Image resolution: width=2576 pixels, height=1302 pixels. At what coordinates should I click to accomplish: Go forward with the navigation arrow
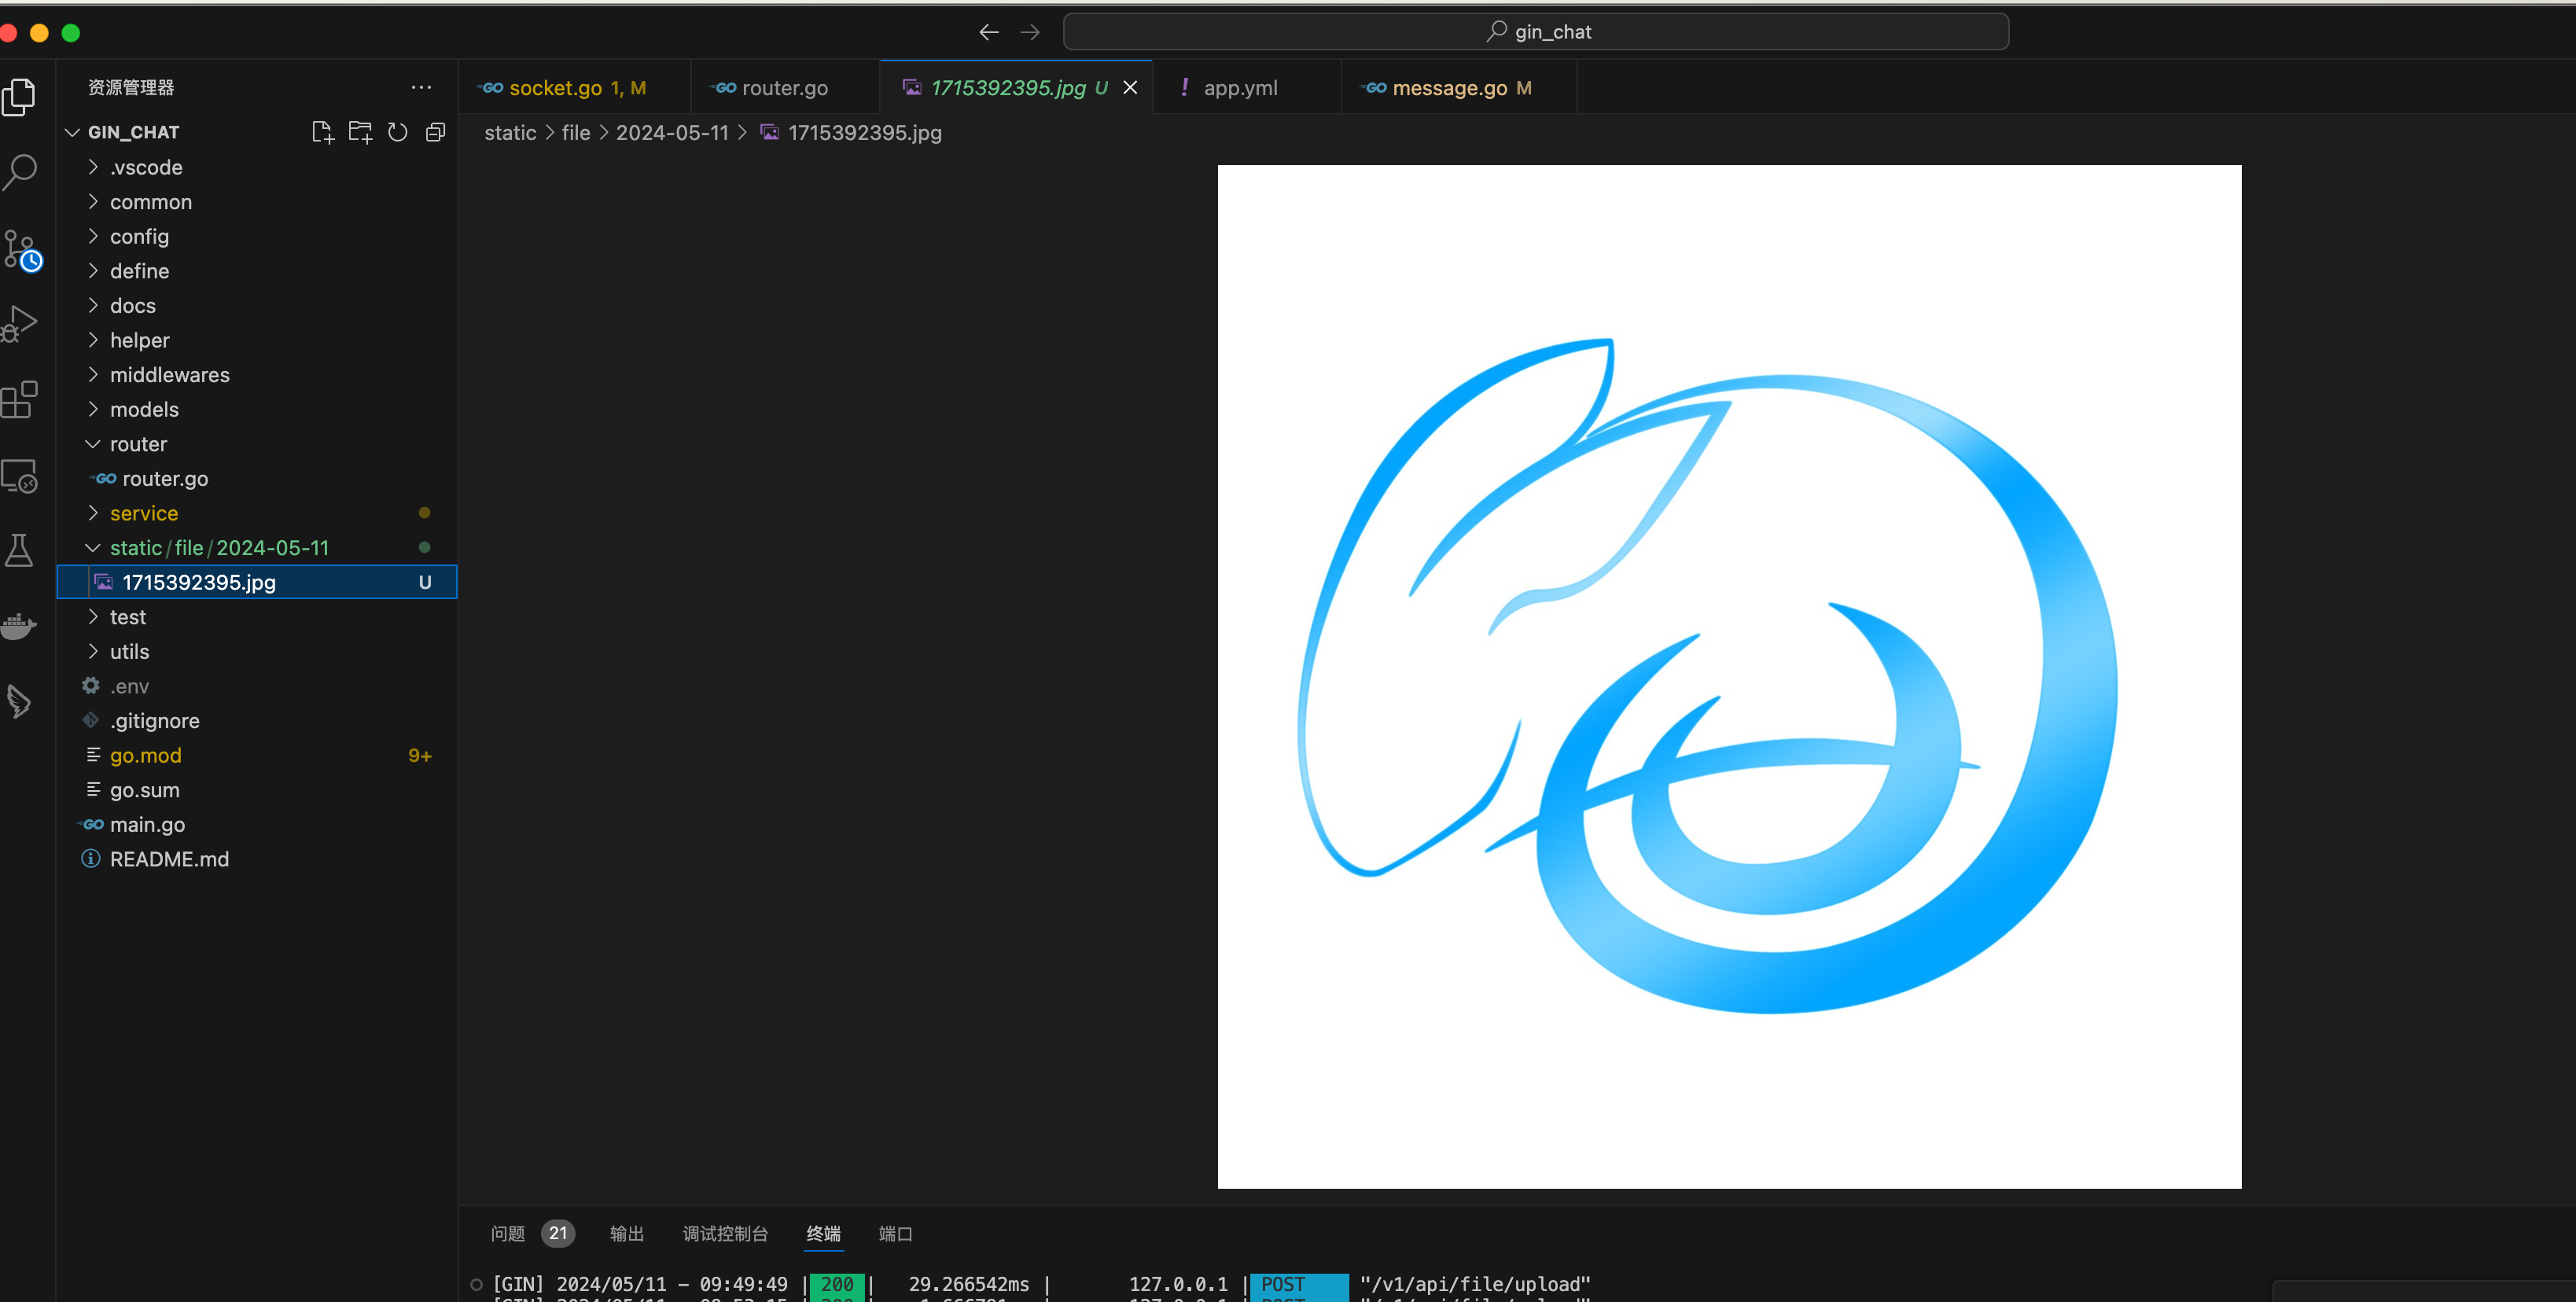click(1030, 32)
